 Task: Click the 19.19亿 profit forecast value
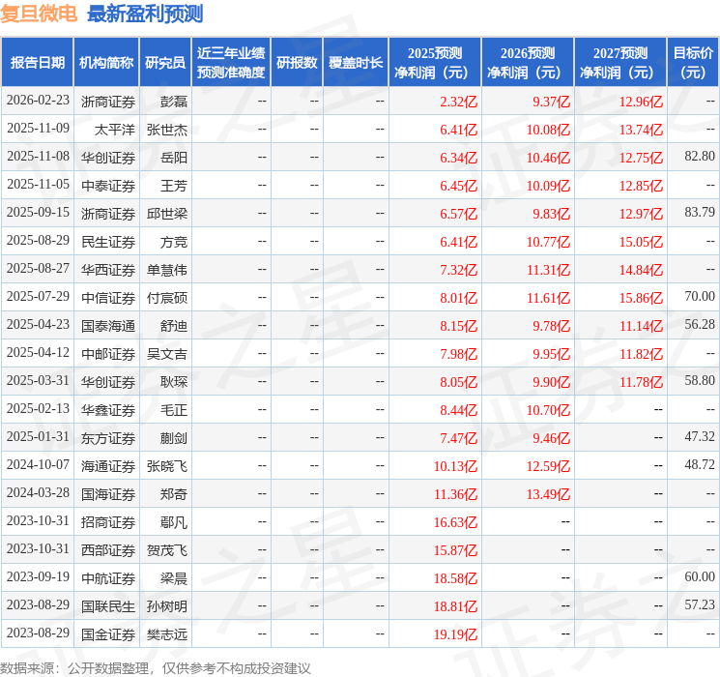coord(455,634)
